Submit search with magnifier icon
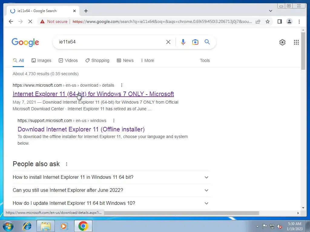Screen dimensions: 310x232 (x=207, y=42)
